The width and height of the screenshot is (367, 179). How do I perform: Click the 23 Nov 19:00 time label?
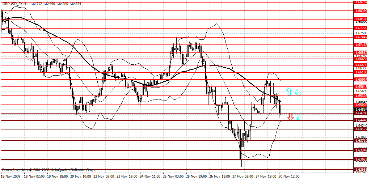coord(127,176)
